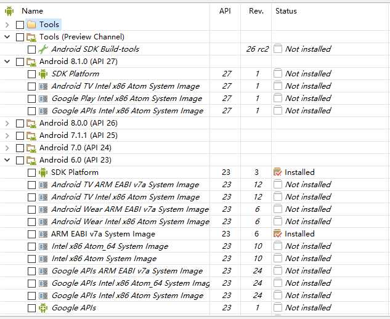Check the Android Wear Intel x86 Atom image checkbox
The height and width of the screenshot is (319, 390).
point(31,222)
